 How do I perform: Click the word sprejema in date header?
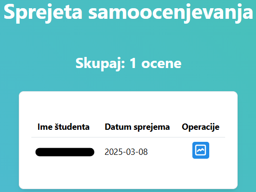tap(152, 127)
